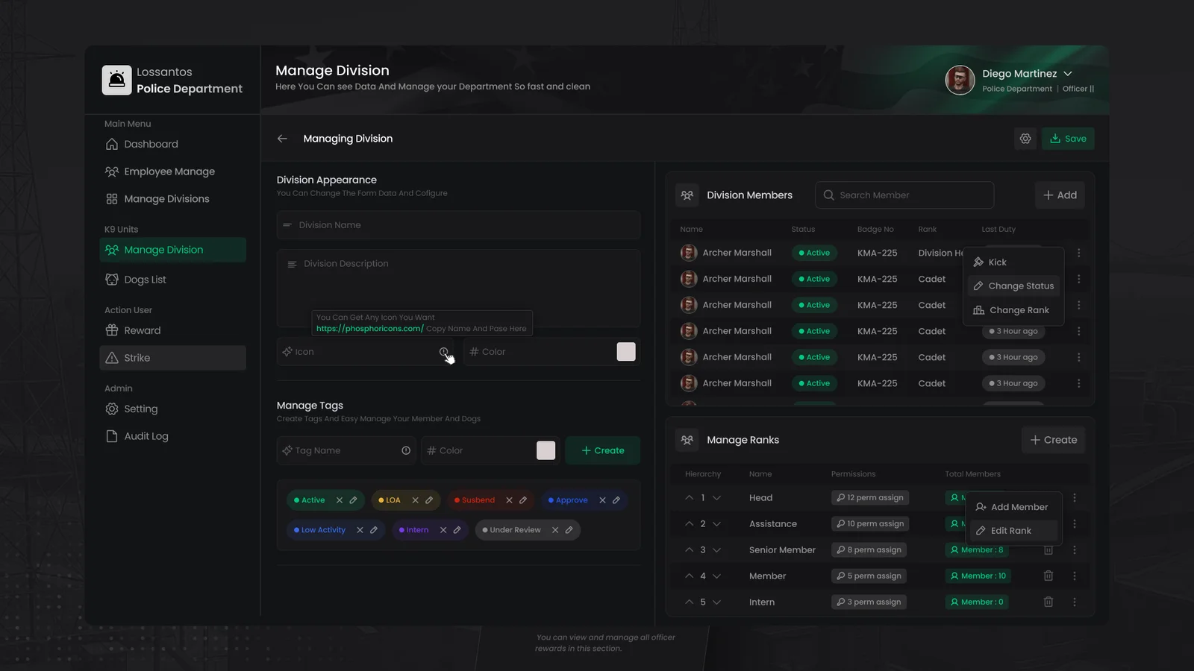
Task: Open three-dot menu on last Archer Marshall row
Action: tap(1078, 383)
